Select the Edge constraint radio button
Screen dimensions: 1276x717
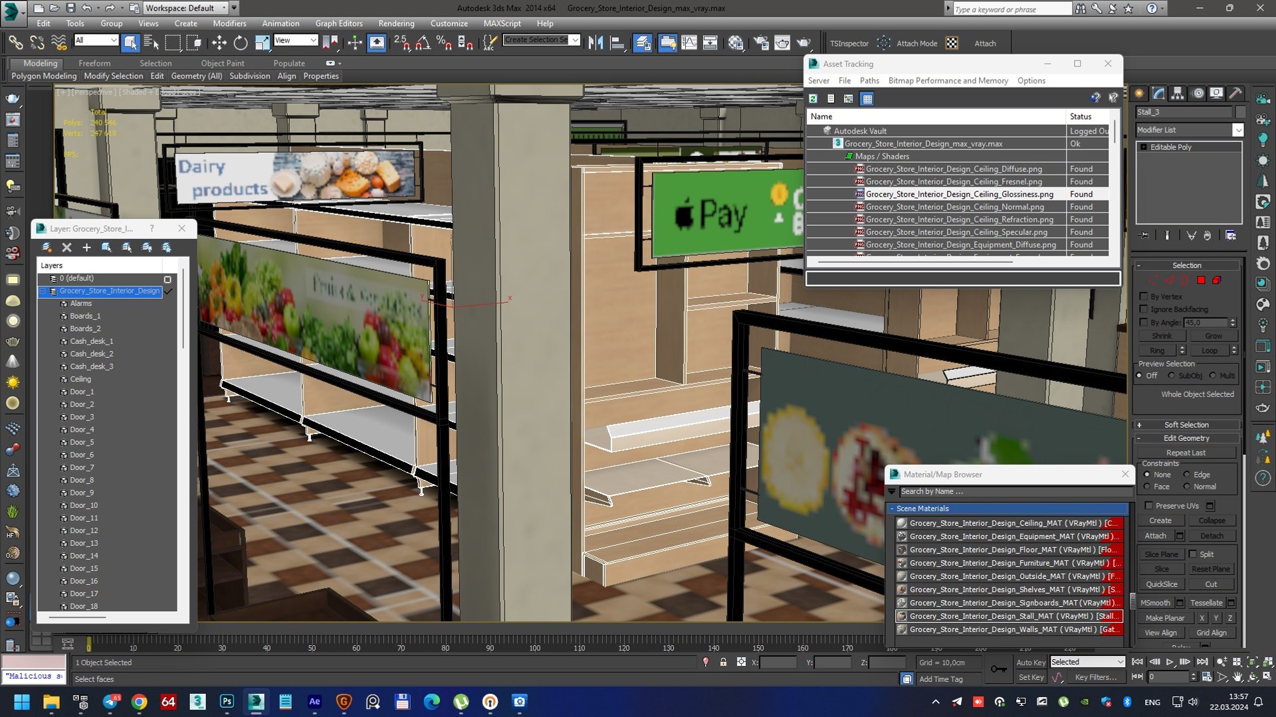1187,475
